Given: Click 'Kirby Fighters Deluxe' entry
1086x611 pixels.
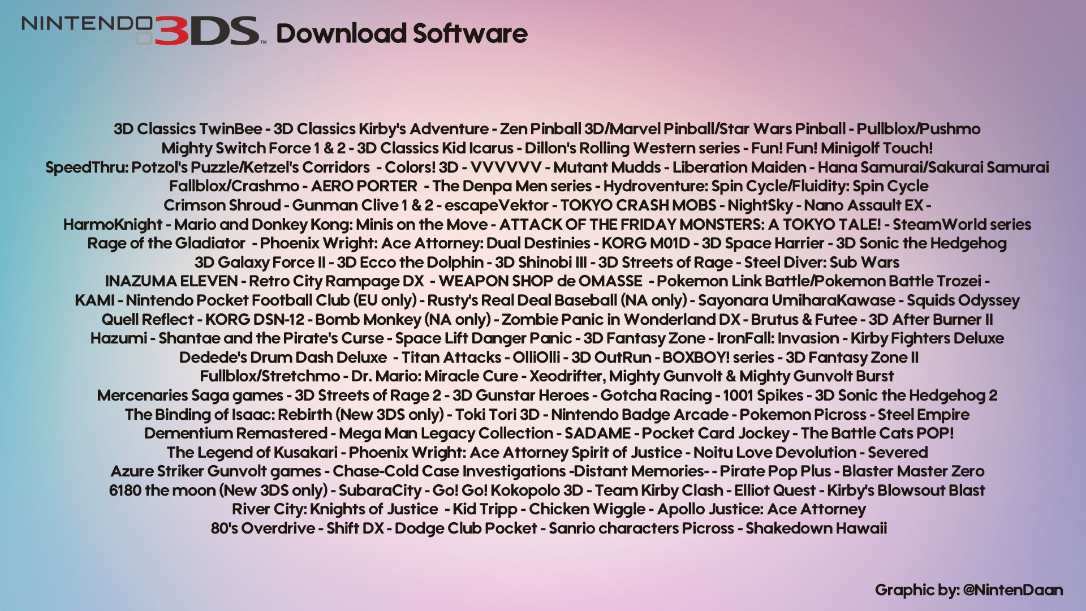Looking at the screenshot, I should pyautogui.click(x=927, y=338).
